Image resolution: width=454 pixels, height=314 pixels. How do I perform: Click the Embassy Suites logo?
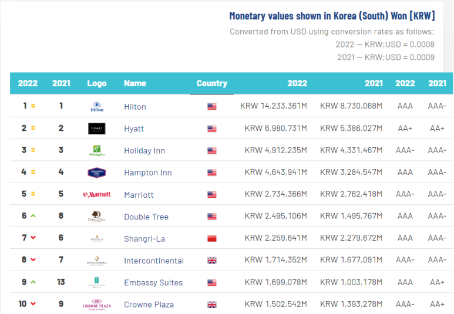tap(97, 282)
